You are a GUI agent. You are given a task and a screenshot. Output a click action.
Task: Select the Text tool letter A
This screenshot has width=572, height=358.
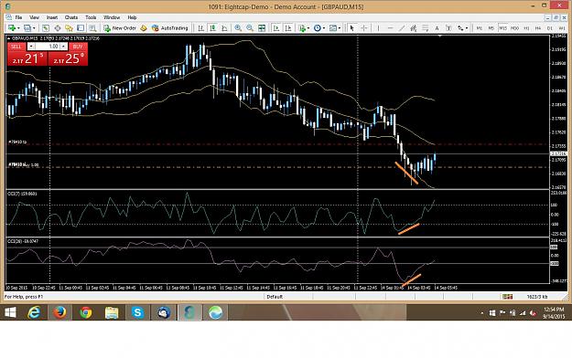click(x=437, y=28)
